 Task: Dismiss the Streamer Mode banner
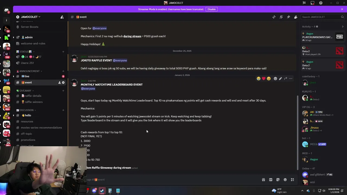tap(342, 9)
